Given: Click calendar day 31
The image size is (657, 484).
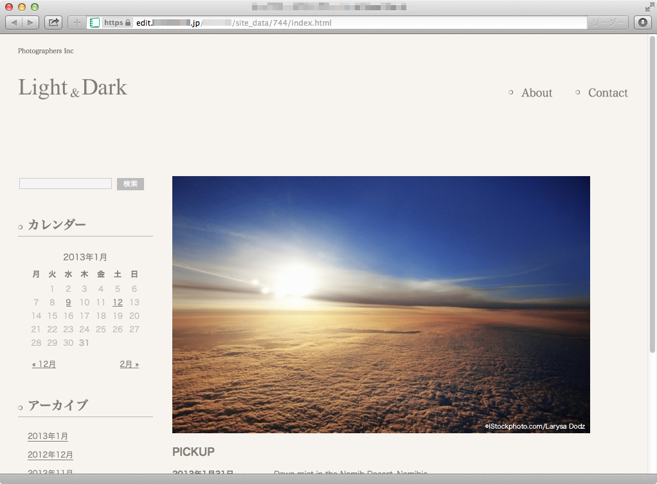Looking at the screenshot, I should tap(84, 343).
